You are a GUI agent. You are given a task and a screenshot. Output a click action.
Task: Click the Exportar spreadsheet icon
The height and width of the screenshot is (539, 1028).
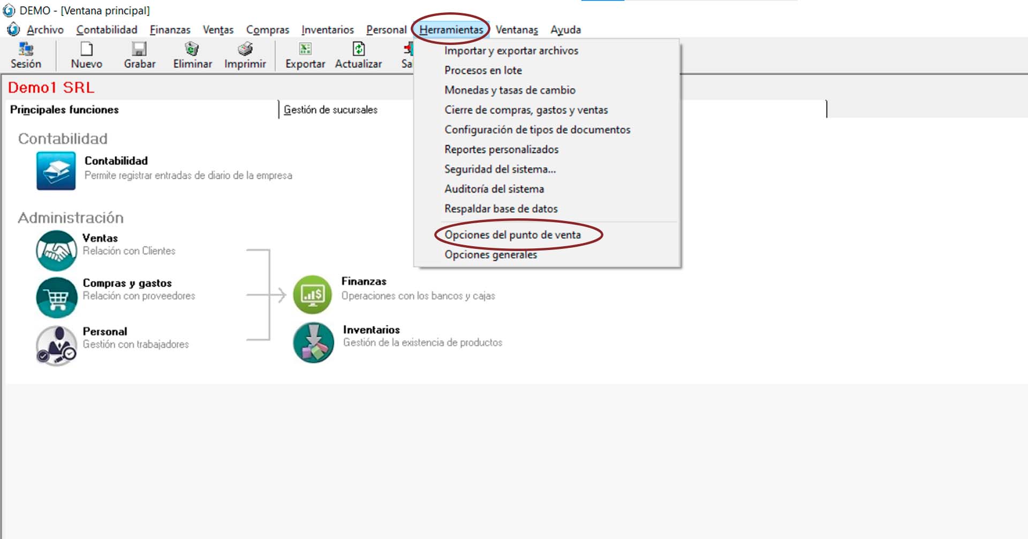tap(305, 49)
